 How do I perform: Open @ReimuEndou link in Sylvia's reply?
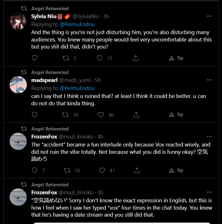77,24
